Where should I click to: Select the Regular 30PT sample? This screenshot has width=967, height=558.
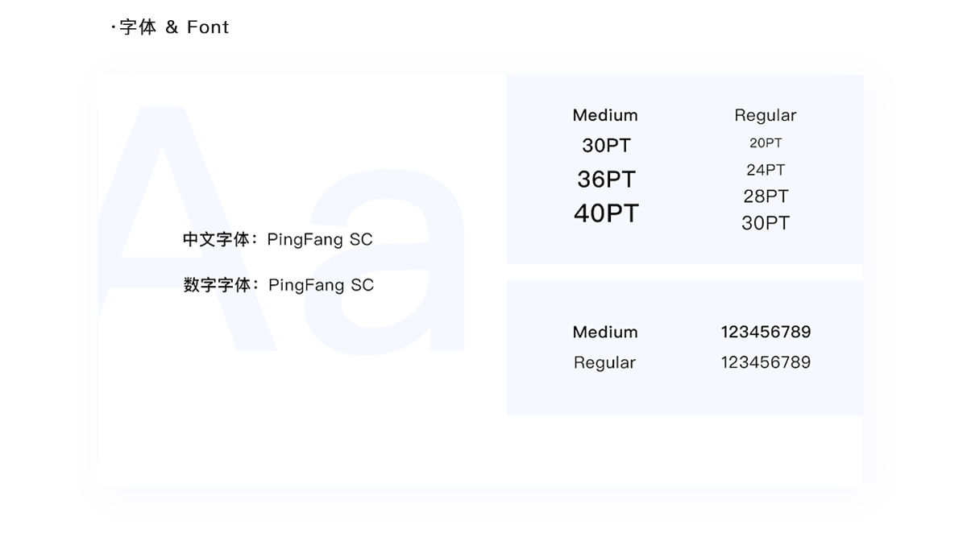(766, 223)
